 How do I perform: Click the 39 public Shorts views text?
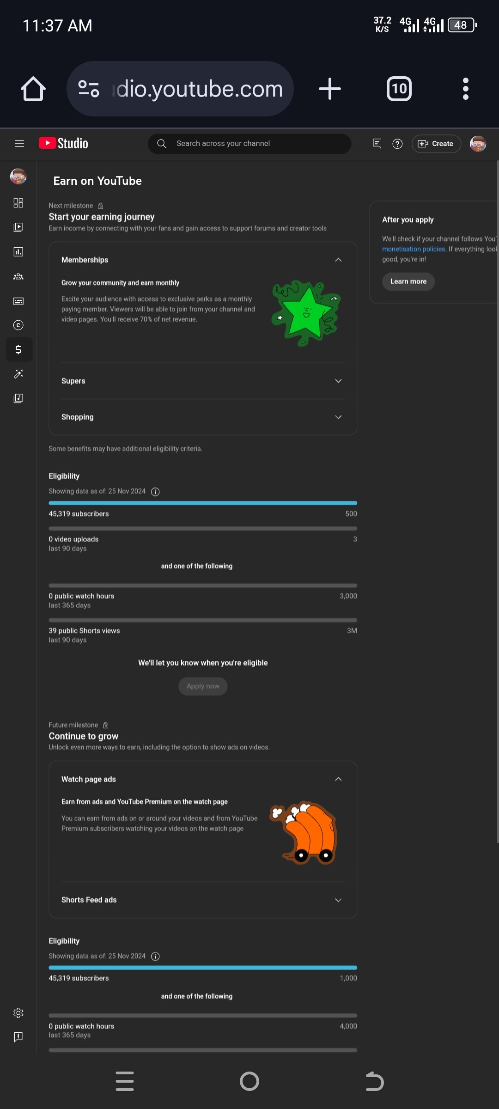(x=84, y=631)
